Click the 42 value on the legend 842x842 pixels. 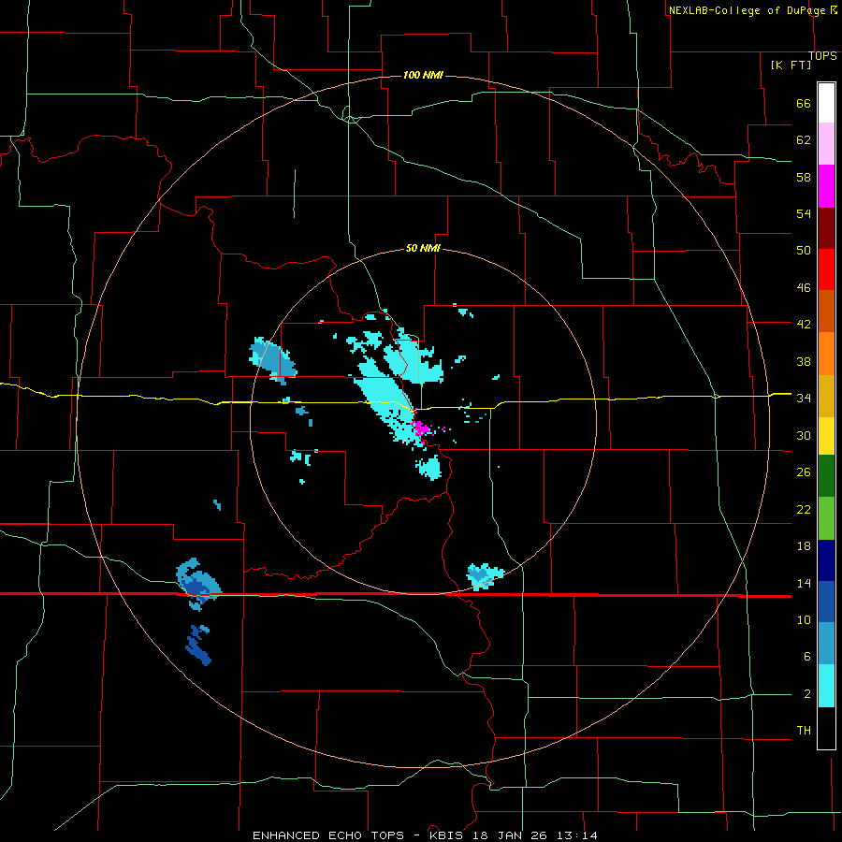point(804,325)
